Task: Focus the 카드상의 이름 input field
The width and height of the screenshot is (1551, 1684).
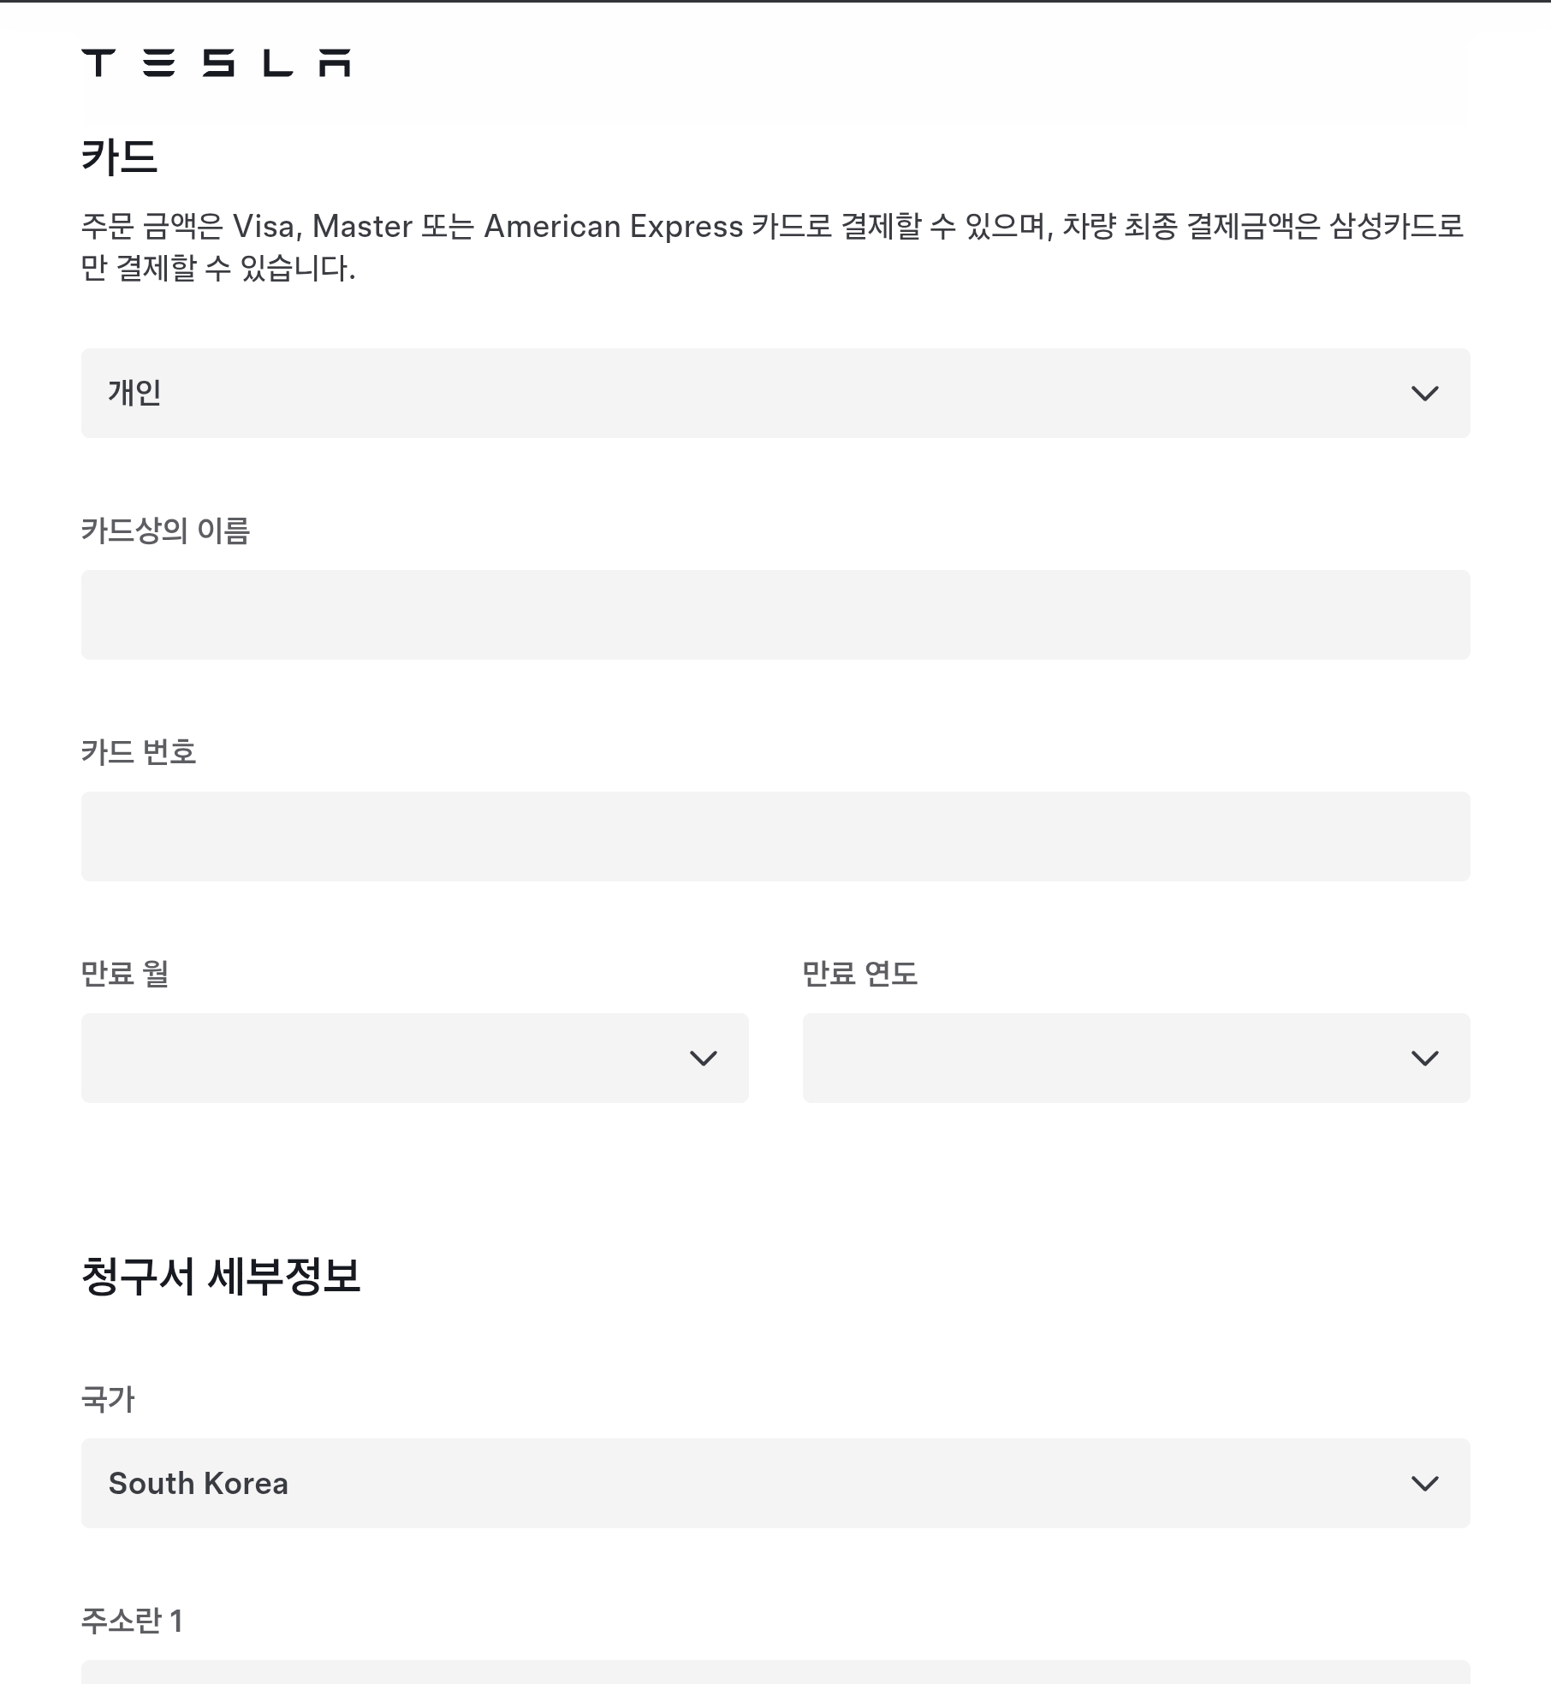Action: pyautogui.click(x=775, y=614)
